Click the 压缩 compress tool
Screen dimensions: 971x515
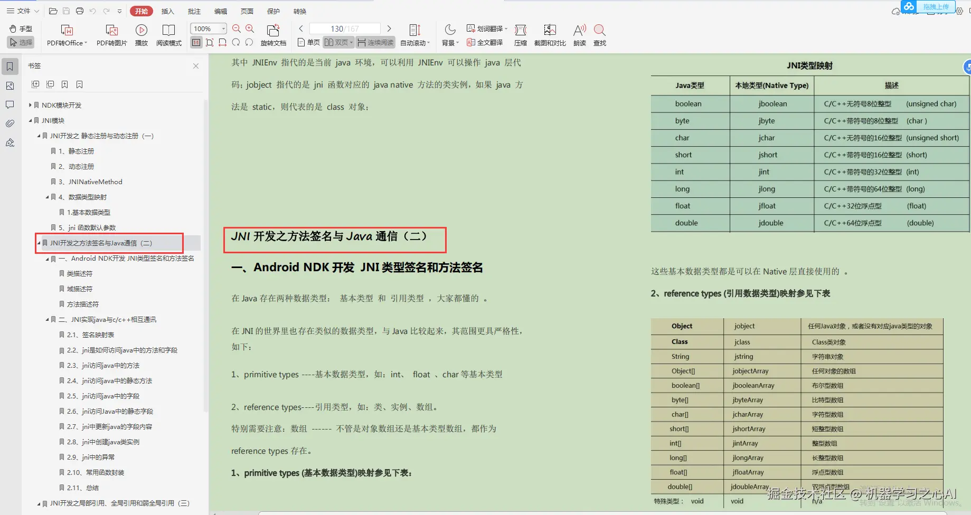[x=521, y=35]
